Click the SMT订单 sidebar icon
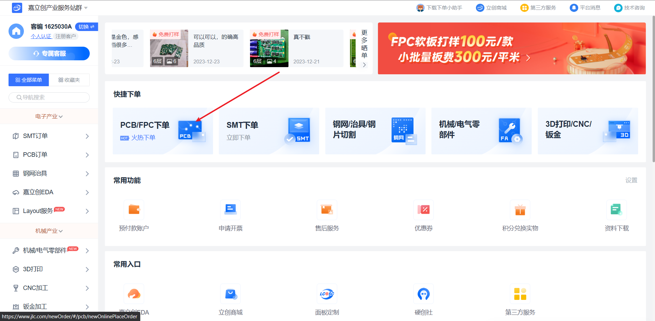 pos(16,136)
